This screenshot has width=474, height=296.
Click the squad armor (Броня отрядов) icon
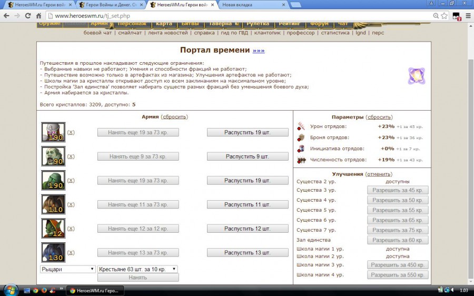click(x=301, y=137)
